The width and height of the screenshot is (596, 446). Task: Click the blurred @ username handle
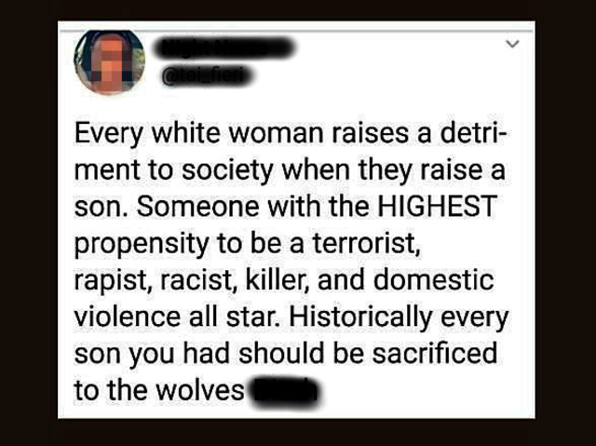pyautogui.click(x=207, y=76)
